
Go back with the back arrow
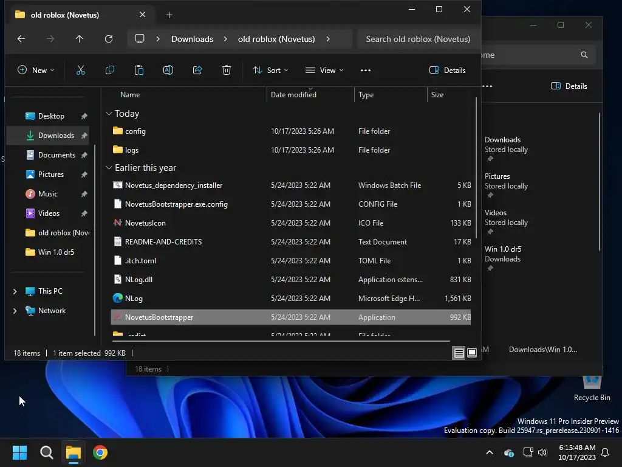(x=21, y=39)
